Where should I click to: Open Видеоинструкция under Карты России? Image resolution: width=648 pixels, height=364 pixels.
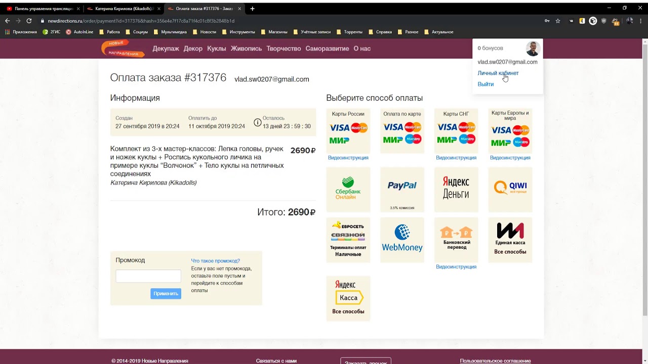(348, 158)
